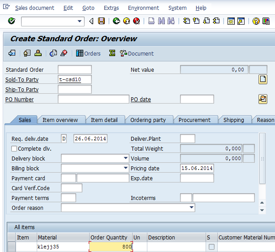Open the Help menu
This screenshot has height=252, width=275.
pyautogui.click(x=201, y=8)
